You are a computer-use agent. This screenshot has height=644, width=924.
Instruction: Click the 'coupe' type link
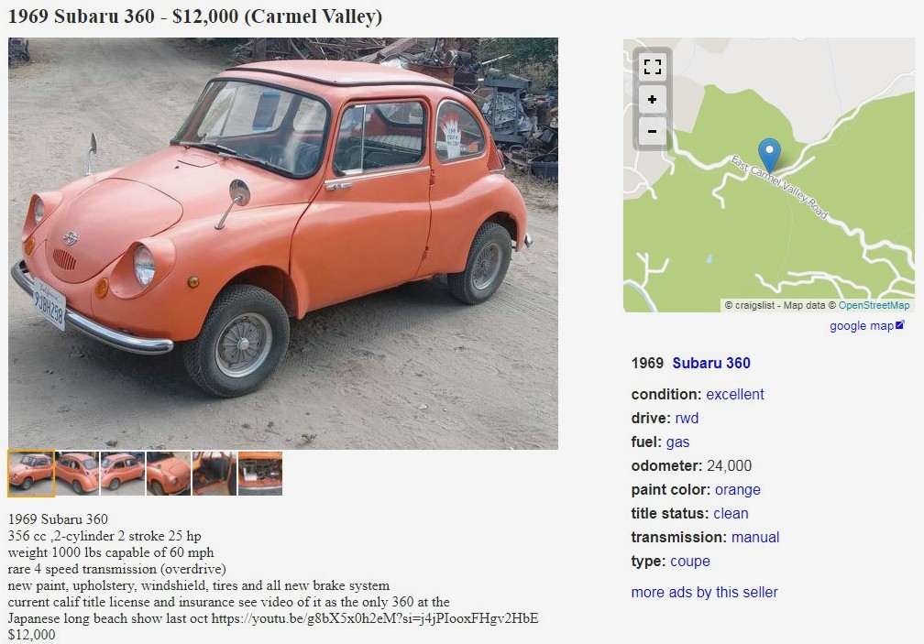(690, 561)
